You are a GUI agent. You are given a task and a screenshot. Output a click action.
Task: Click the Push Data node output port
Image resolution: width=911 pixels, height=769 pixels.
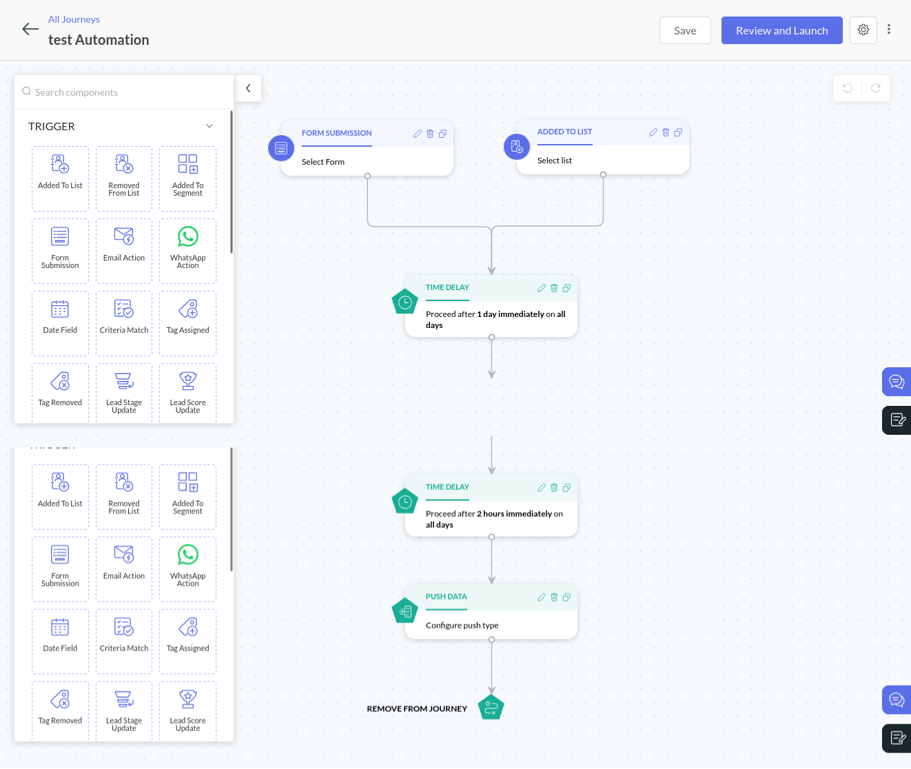(x=491, y=639)
